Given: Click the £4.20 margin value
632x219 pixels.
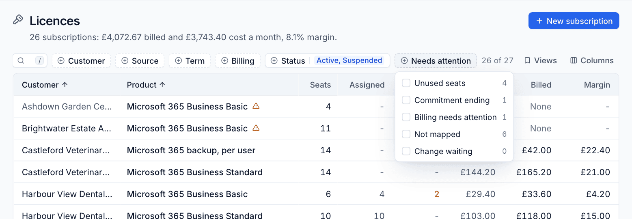Looking at the screenshot, I should click(598, 194).
